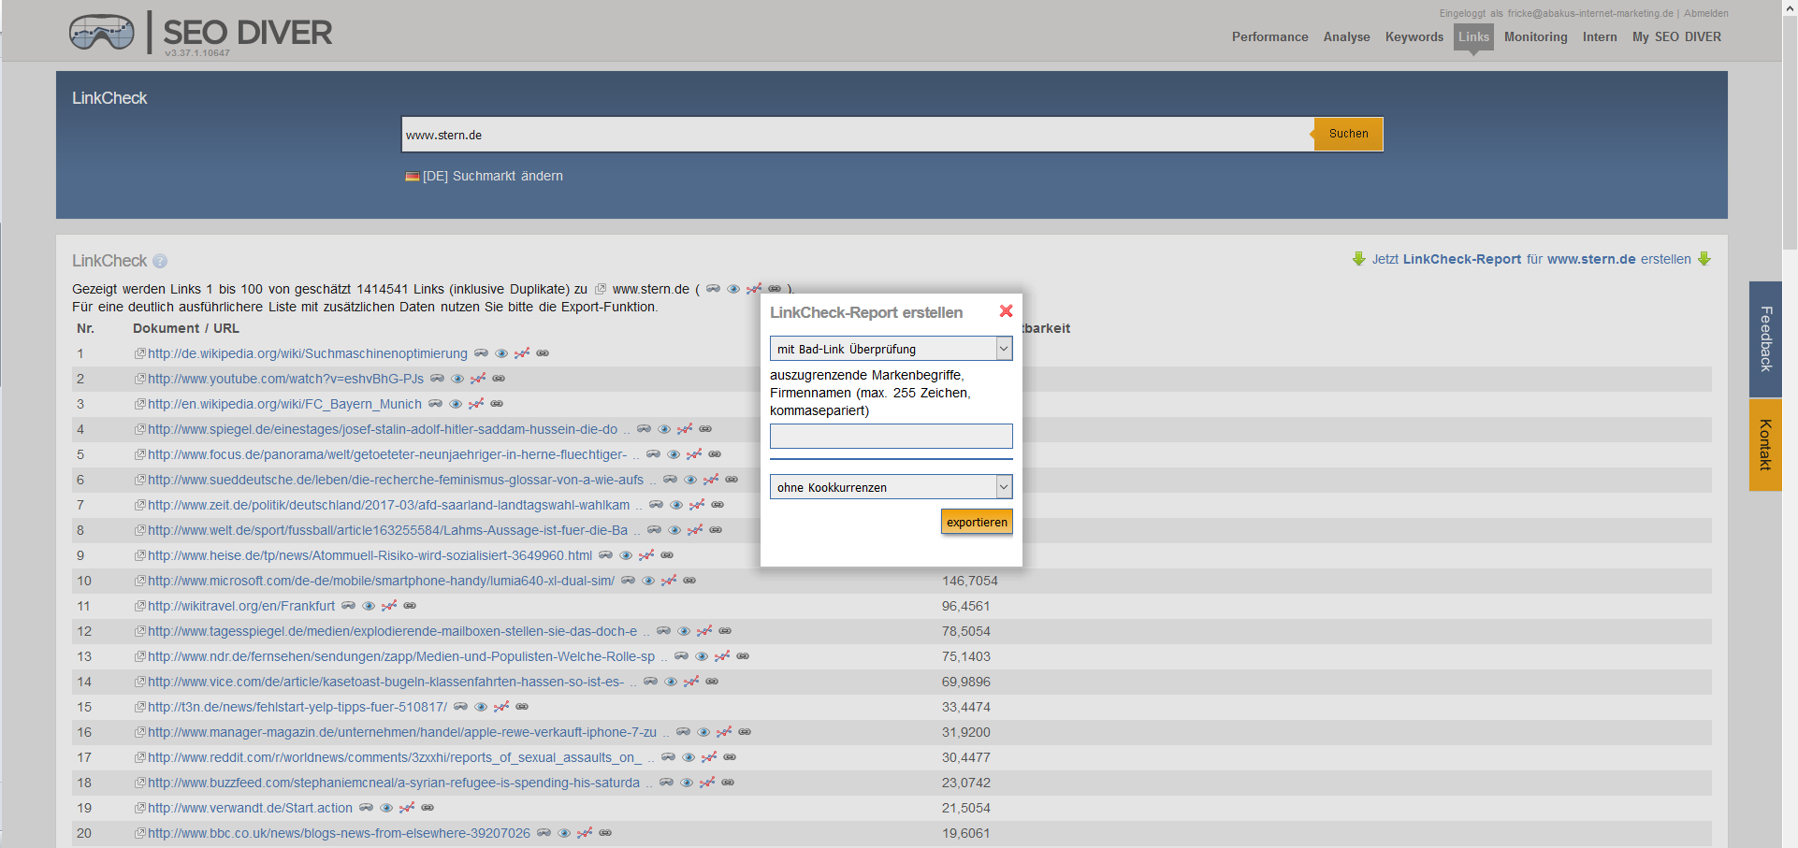Viewport: 1798px width, 848px height.
Task: Click 'Jetzt LinkCheck-Report für www.stern.de erstellen' link
Action: tap(1530, 259)
